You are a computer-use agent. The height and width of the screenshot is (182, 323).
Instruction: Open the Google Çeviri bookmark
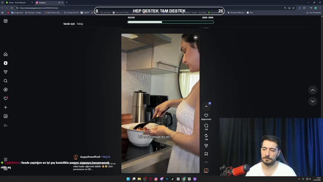[x=17, y=13]
